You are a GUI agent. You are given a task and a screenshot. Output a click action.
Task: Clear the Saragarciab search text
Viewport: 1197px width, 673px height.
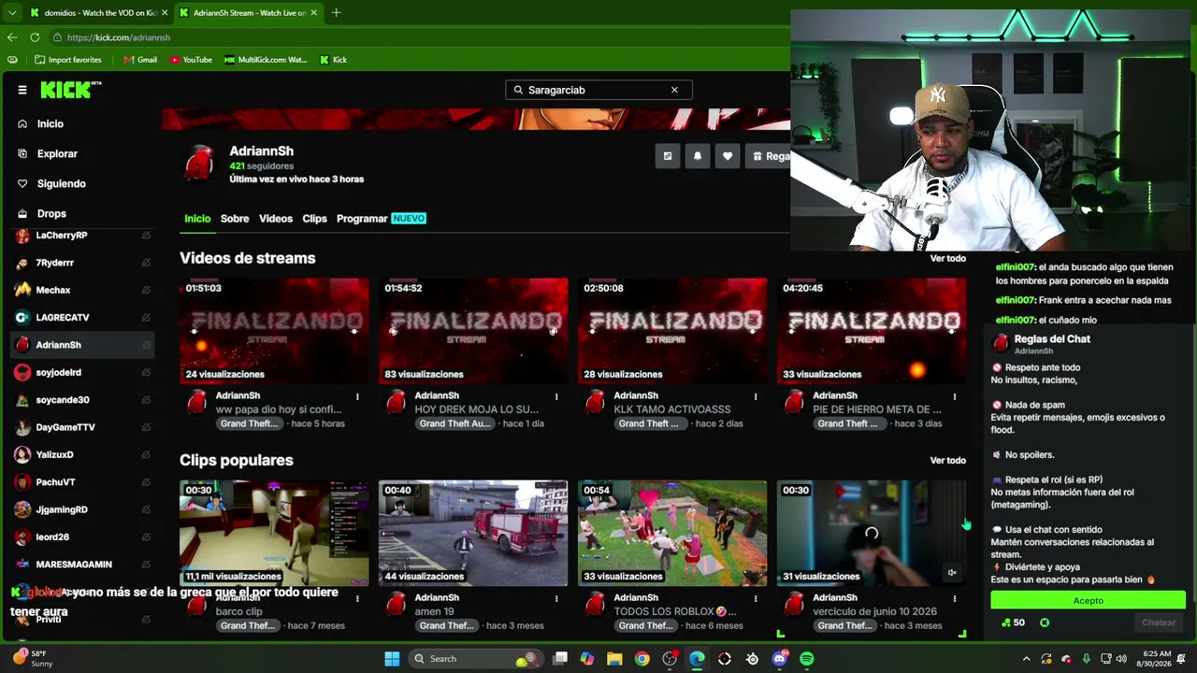click(x=674, y=90)
